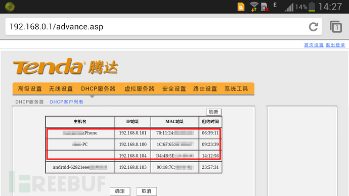Click the 刷新 refresh button
Screen dimensions: 349x196
coord(213,112)
